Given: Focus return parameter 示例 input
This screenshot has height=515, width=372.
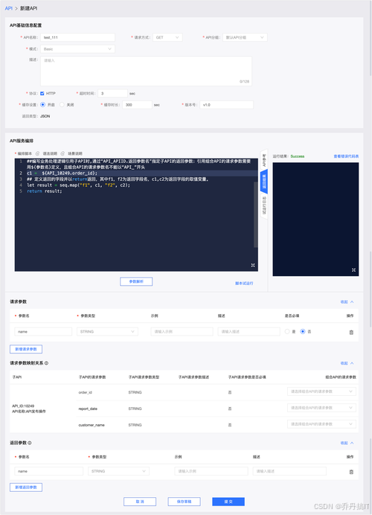Looking at the screenshot, I should (x=211, y=471).
